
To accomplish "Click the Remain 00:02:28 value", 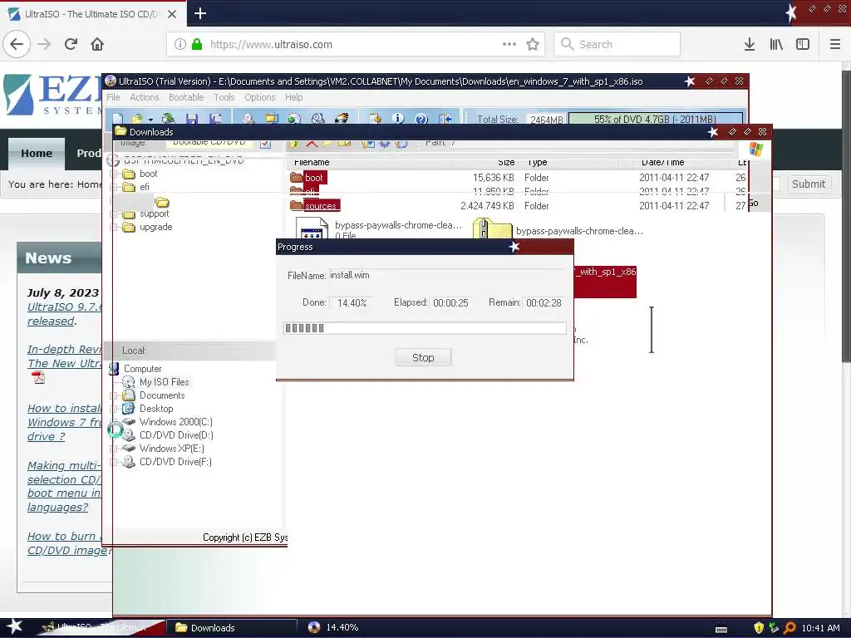I will (x=544, y=302).
